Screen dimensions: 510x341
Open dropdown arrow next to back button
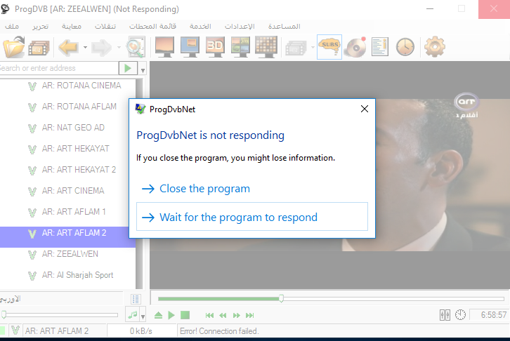click(84, 48)
